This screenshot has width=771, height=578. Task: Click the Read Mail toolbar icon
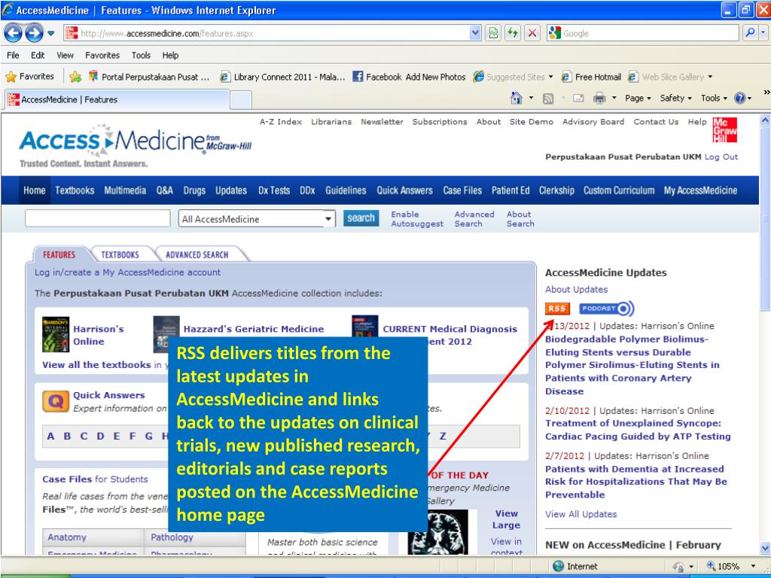tap(579, 99)
